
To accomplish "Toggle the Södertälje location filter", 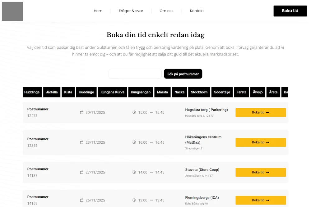I will pyautogui.click(x=222, y=92).
